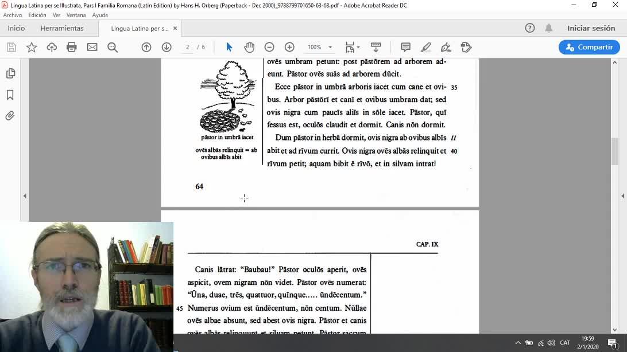Screen dimensions: 627x352
Task: Zoom out with the minus icon
Action: (x=269, y=47)
